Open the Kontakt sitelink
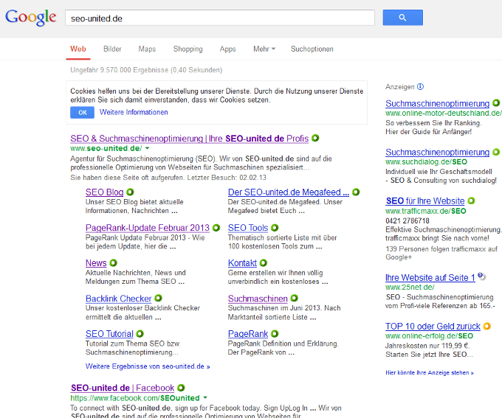This screenshot has width=502, height=418. (242, 263)
